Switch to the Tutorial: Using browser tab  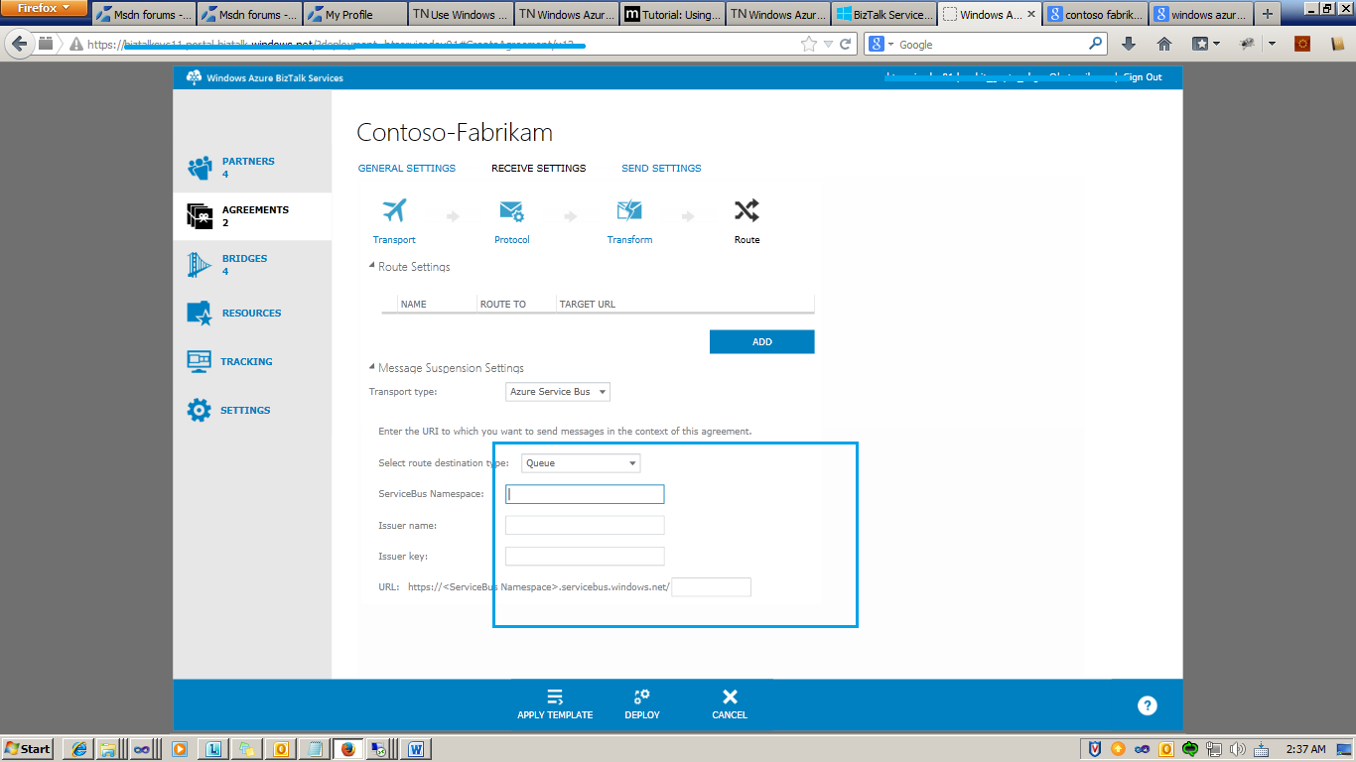pyautogui.click(x=672, y=15)
